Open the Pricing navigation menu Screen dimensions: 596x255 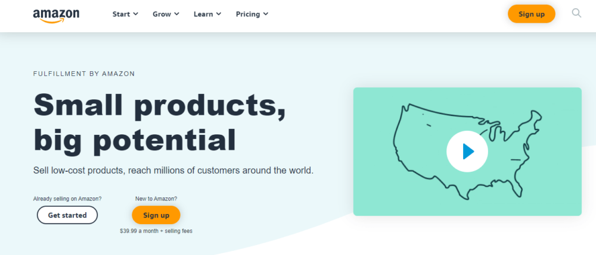point(247,14)
